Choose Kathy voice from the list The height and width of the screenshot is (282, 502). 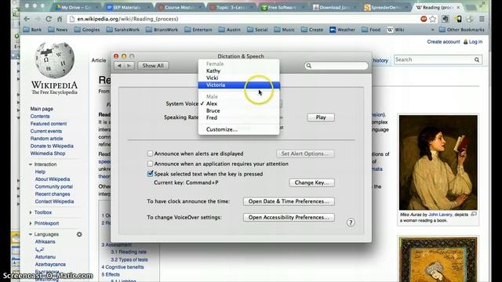click(x=238, y=71)
